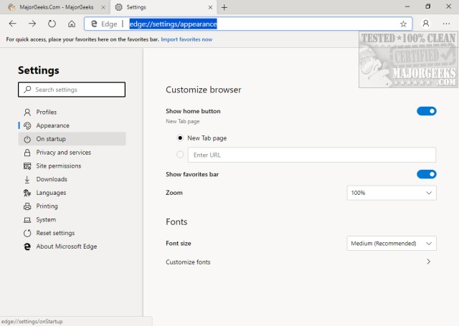Click the Customize fonts label

point(188,262)
